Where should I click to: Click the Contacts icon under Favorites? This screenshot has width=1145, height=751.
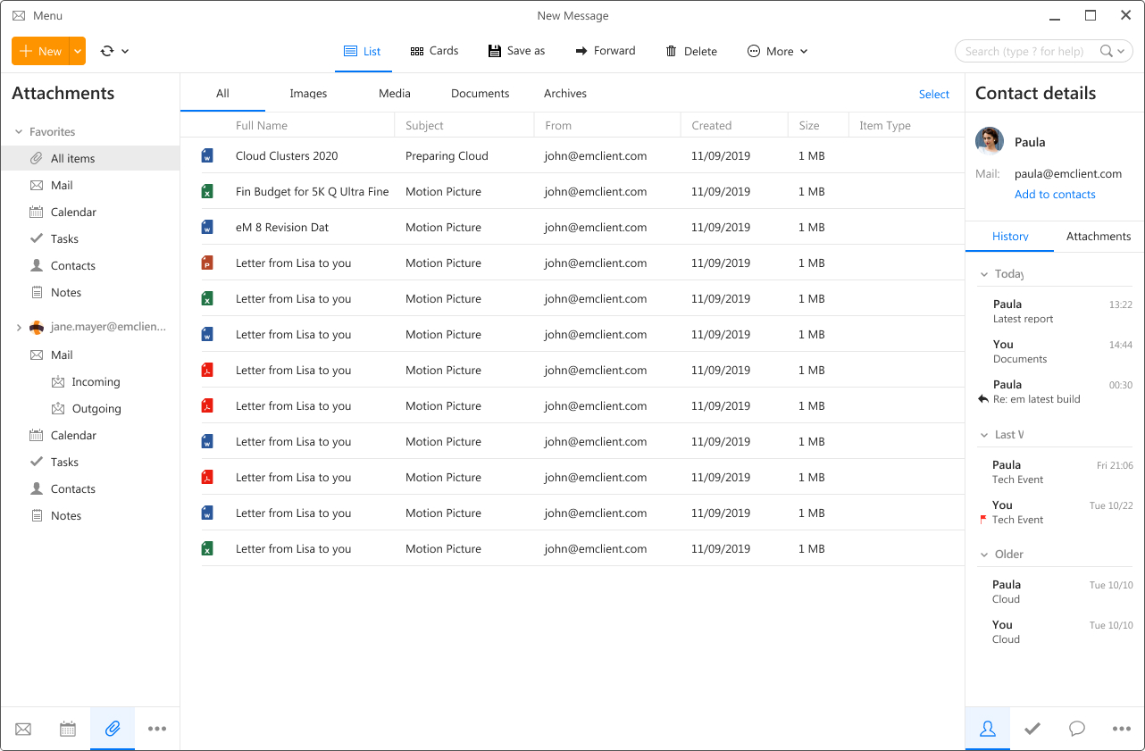[71, 265]
